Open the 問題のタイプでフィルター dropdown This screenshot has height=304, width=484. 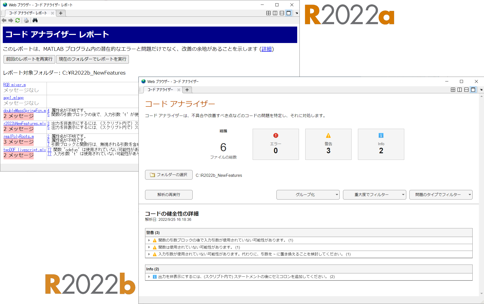pyautogui.click(x=441, y=195)
